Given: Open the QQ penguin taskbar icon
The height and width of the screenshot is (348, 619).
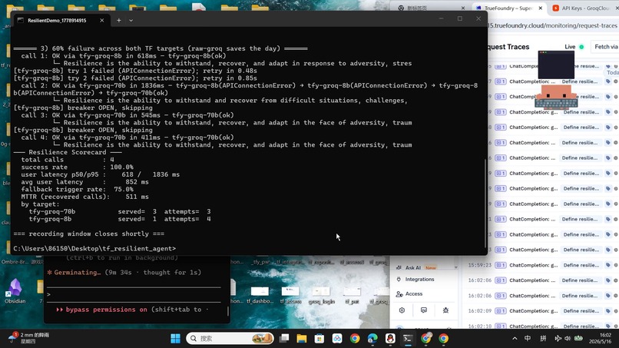Looking at the screenshot, I should pos(390,339).
